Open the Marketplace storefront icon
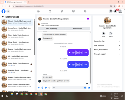Viewport: 125px width, 100px height. 73,11
